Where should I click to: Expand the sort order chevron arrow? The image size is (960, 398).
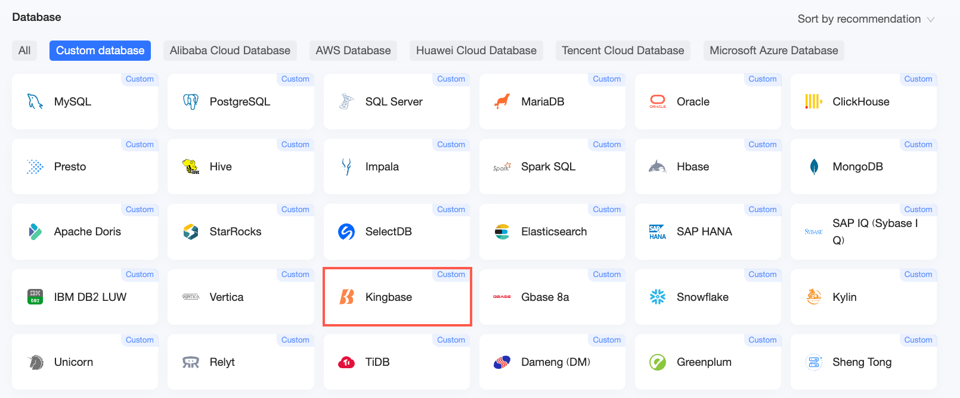(x=930, y=20)
